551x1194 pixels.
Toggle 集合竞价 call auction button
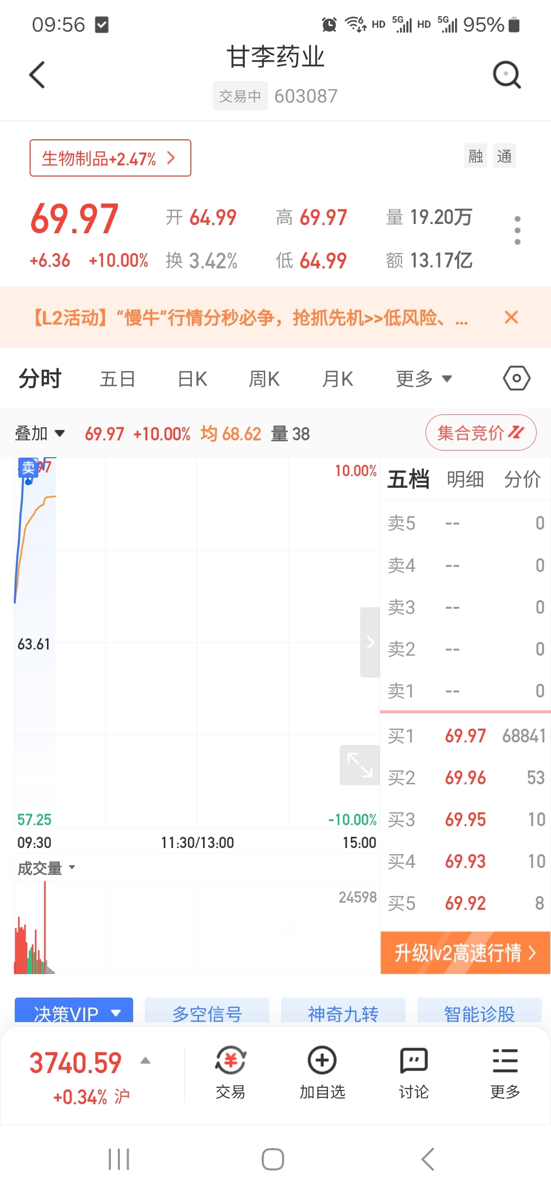click(x=481, y=433)
